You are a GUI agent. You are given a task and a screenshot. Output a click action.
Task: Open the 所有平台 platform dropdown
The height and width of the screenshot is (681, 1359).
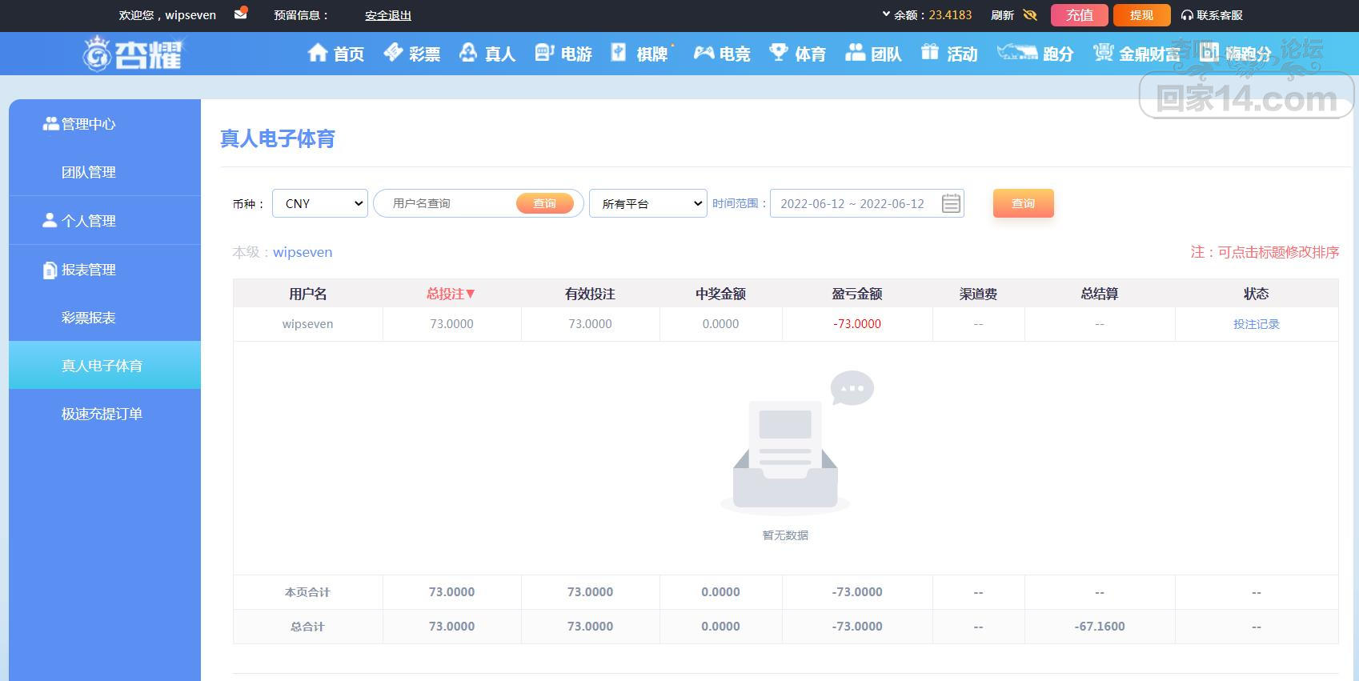pyautogui.click(x=648, y=203)
